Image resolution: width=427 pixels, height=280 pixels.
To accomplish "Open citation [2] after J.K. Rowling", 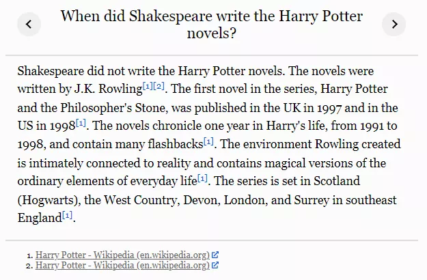I will 159,85.
